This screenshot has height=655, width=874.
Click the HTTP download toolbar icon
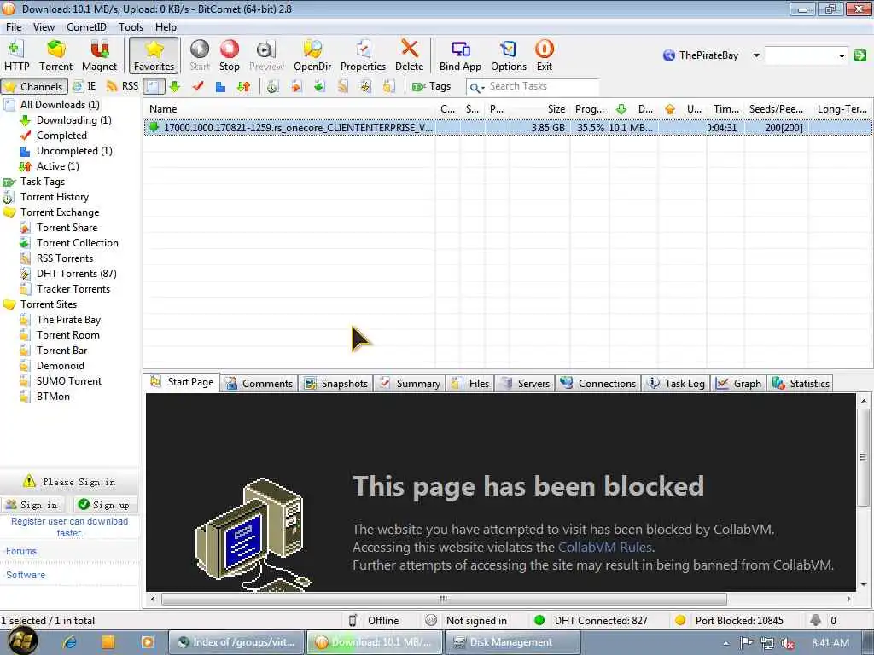pos(16,55)
